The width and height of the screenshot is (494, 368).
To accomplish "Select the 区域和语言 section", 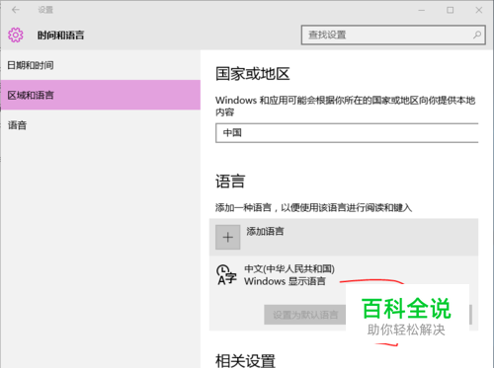I will 101,95.
